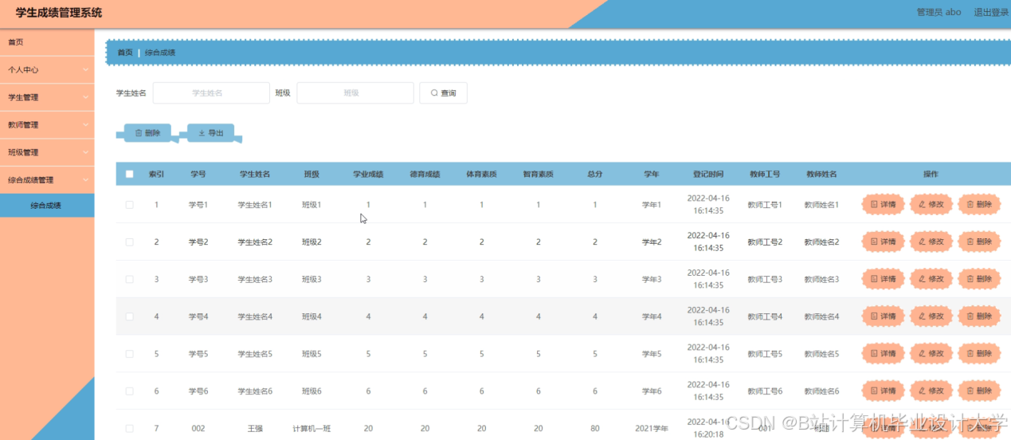Click 删除 for row 学号4
The image size is (1011, 440).
979,316
